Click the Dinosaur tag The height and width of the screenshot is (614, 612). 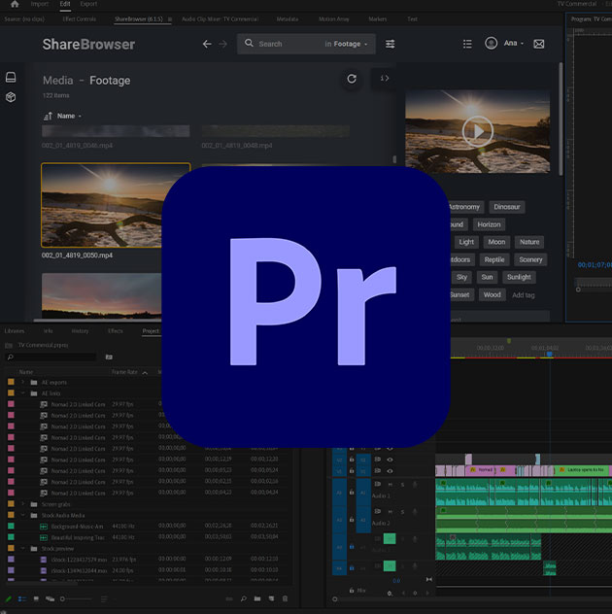(507, 207)
